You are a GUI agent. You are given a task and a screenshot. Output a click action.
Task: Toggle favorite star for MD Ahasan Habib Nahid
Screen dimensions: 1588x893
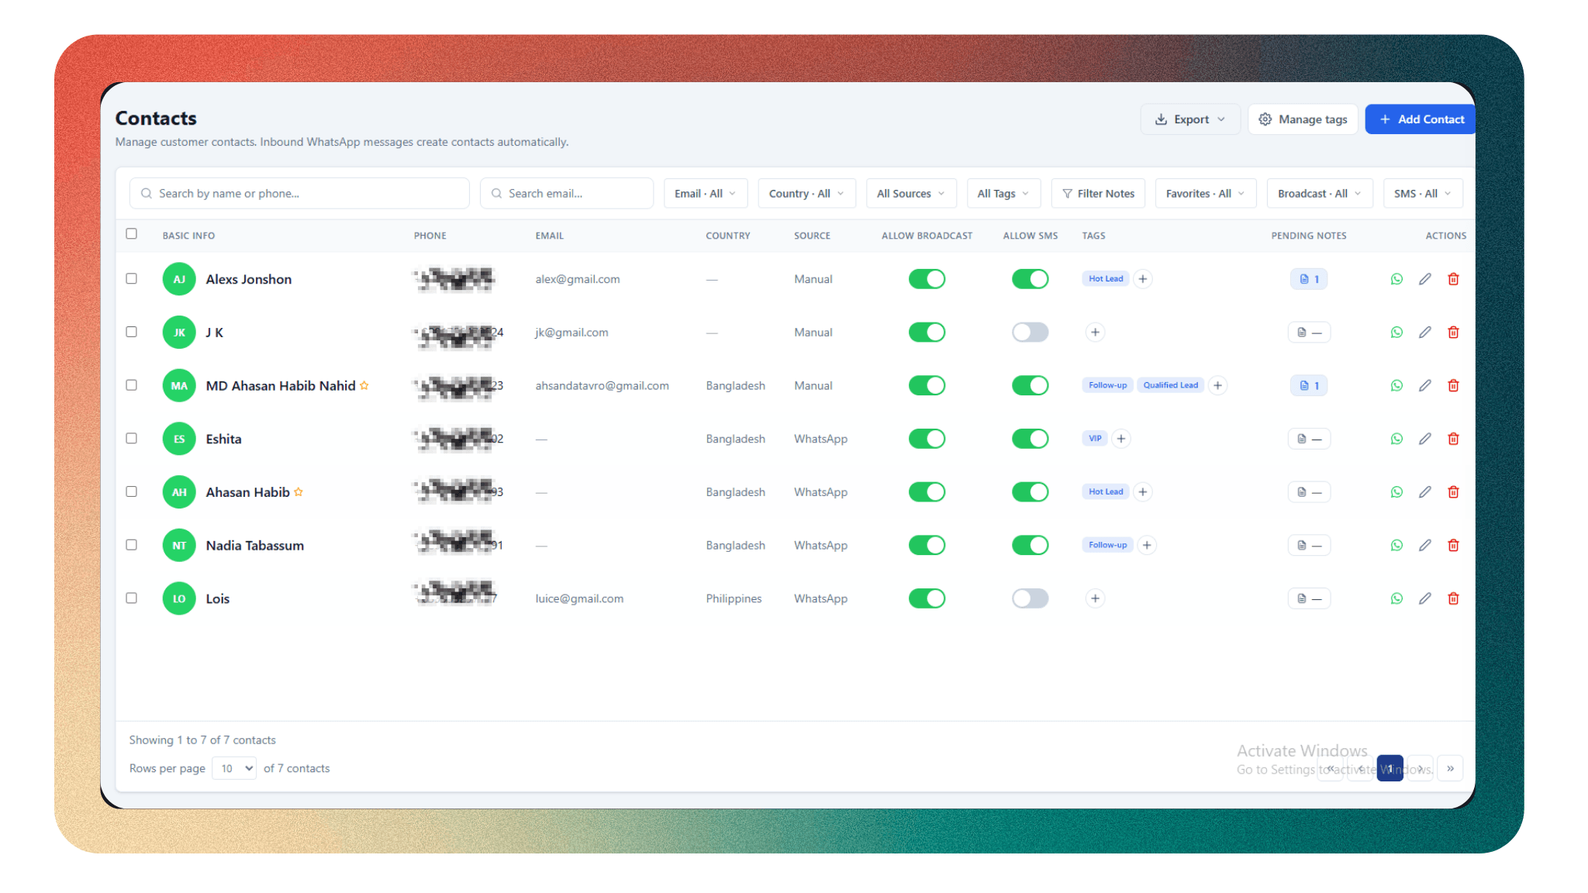(x=364, y=386)
